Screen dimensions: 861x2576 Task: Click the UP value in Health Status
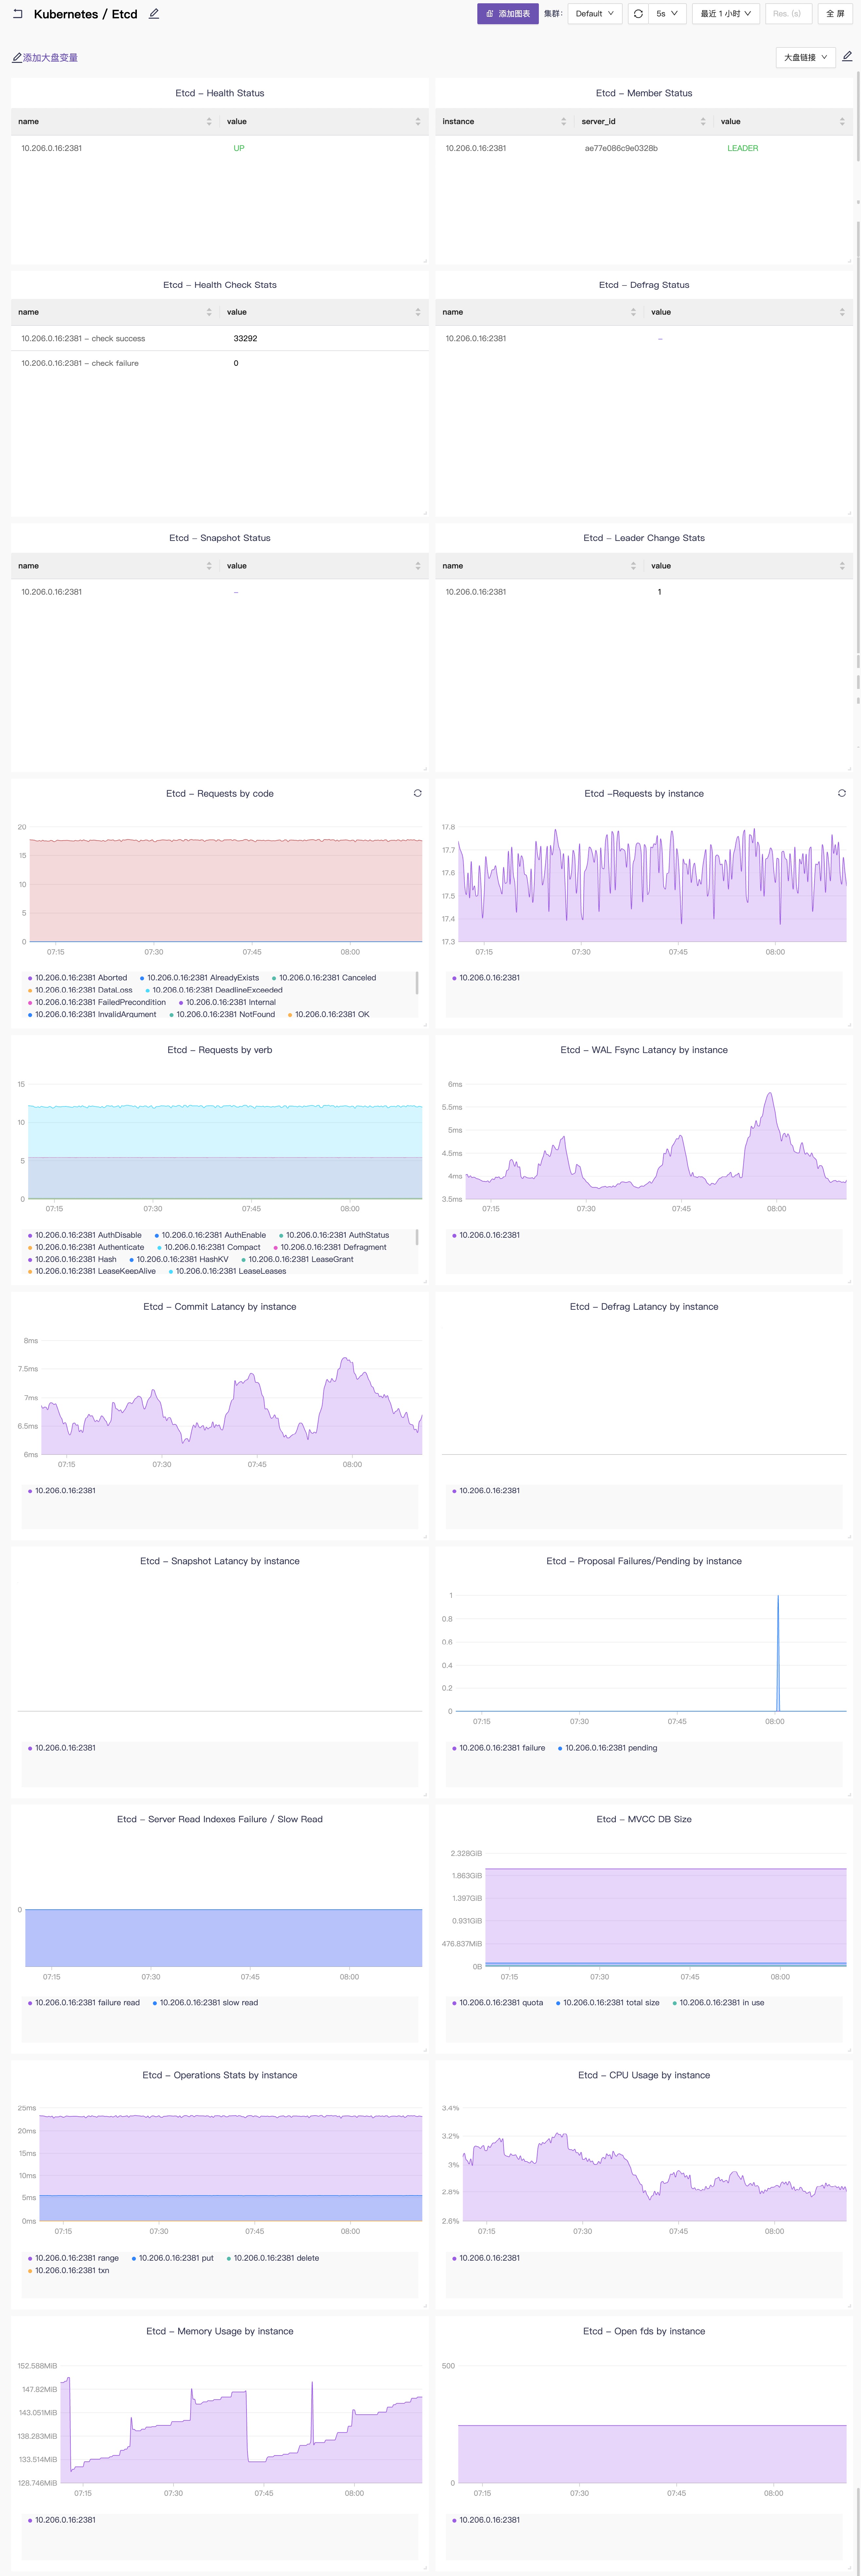[x=239, y=148]
